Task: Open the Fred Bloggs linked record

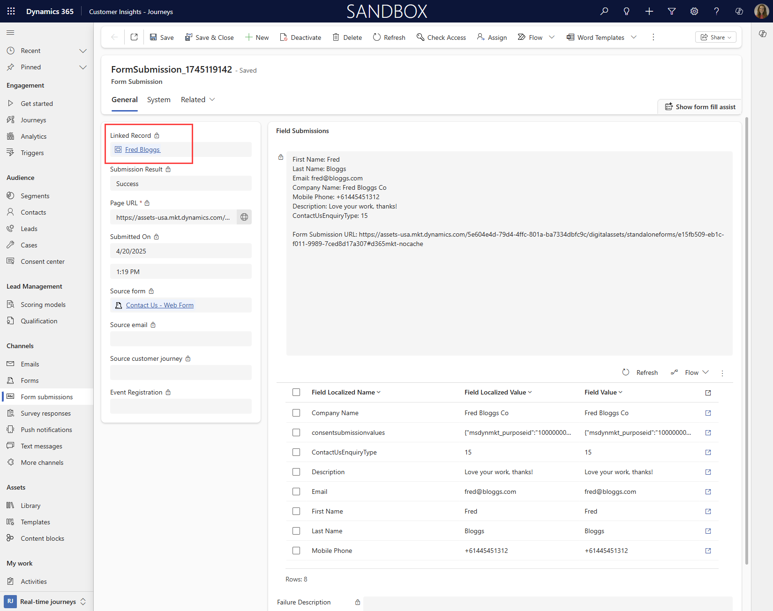Action: click(143, 149)
